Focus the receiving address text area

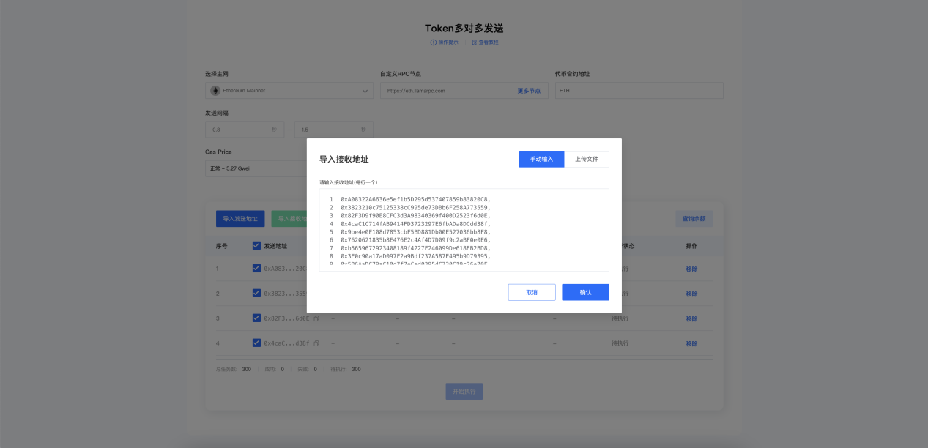coord(464,230)
